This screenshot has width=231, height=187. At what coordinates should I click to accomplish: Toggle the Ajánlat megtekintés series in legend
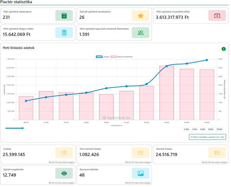pyautogui.click(x=122, y=57)
